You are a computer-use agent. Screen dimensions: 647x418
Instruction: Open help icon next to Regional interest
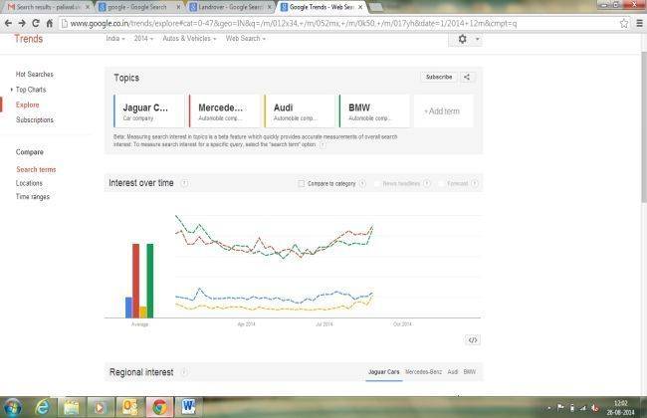(184, 372)
